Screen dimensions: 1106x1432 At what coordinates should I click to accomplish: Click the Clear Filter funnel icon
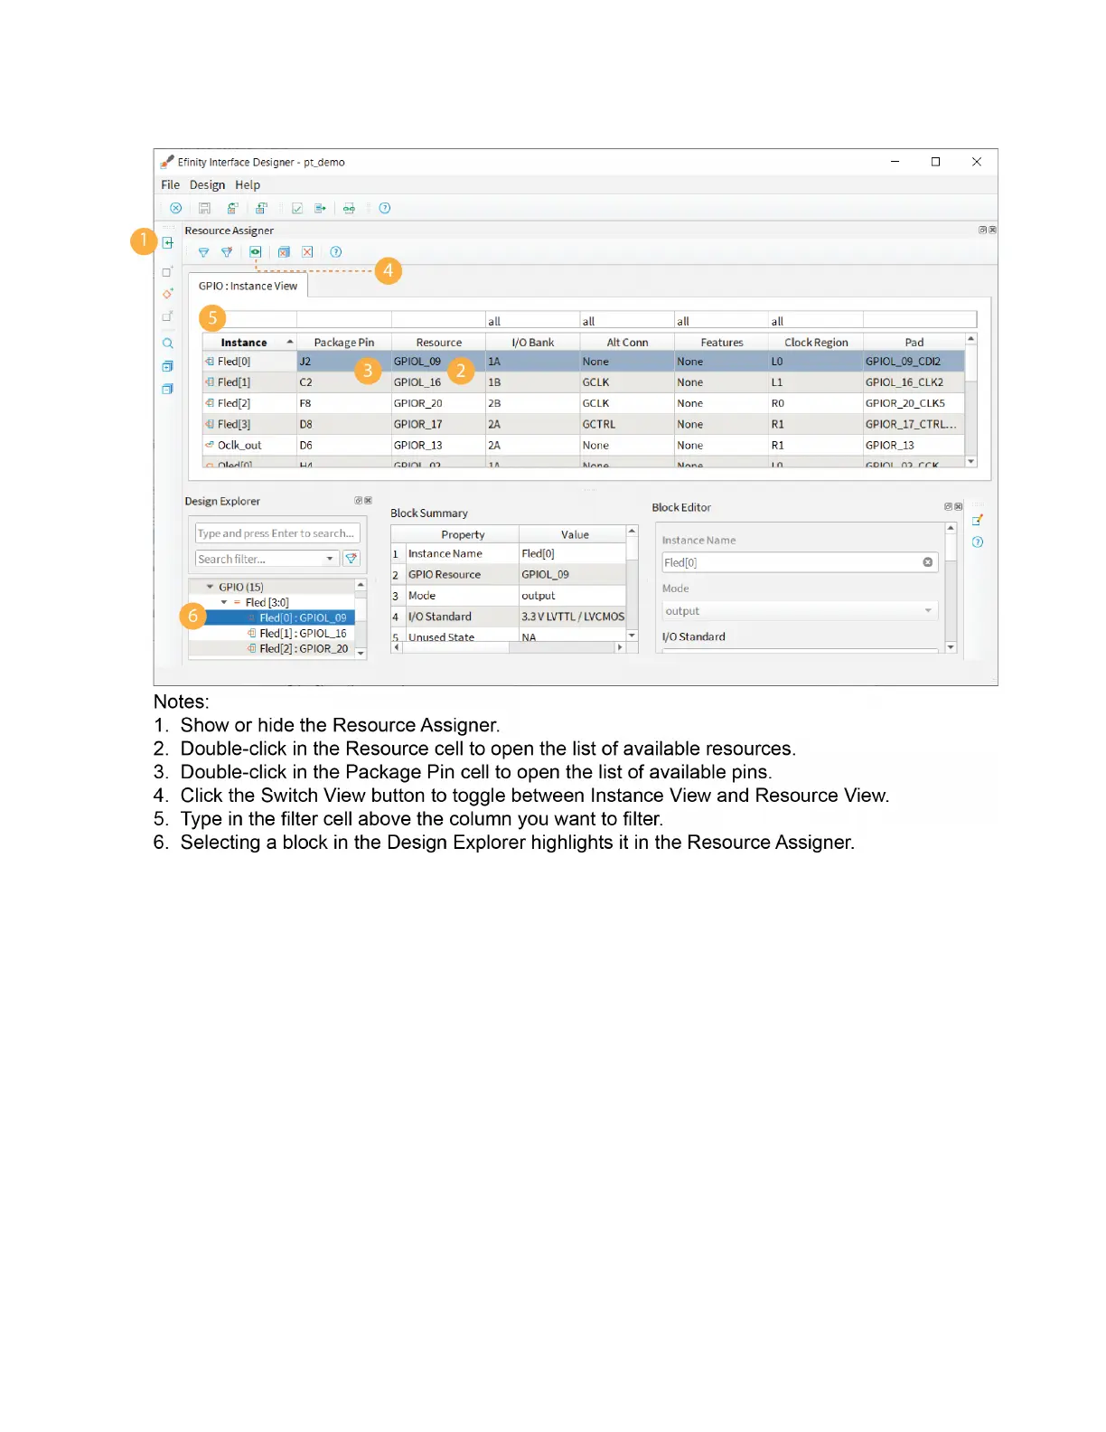tap(227, 252)
